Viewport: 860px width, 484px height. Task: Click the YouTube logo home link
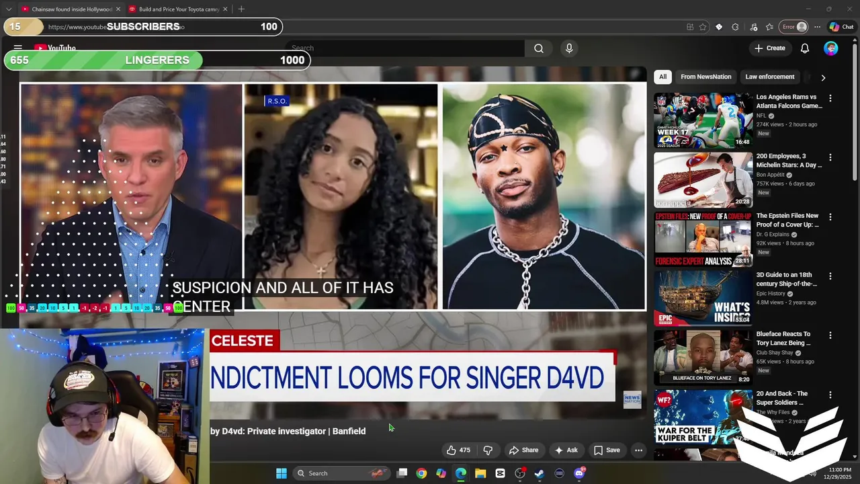(x=55, y=48)
